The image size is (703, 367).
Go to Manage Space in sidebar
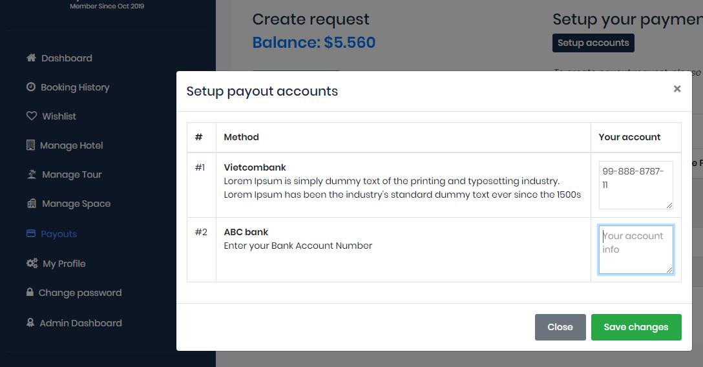(76, 204)
